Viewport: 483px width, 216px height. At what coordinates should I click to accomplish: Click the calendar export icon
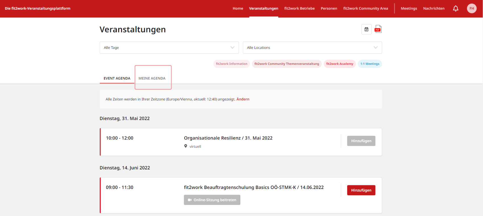tap(367, 29)
